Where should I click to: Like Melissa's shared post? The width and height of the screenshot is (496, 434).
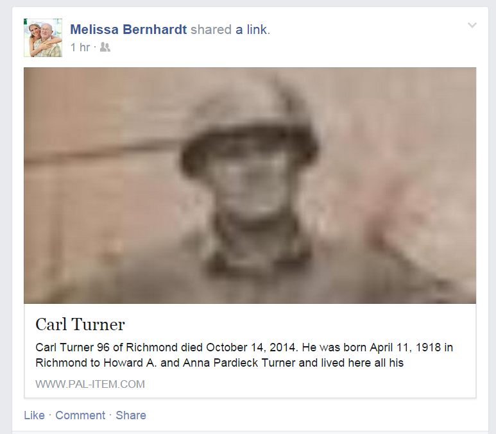click(x=34, y=415)
